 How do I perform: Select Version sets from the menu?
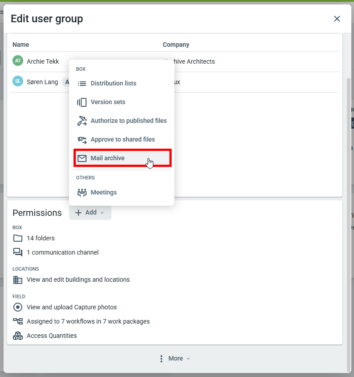[x=108, y=102]
